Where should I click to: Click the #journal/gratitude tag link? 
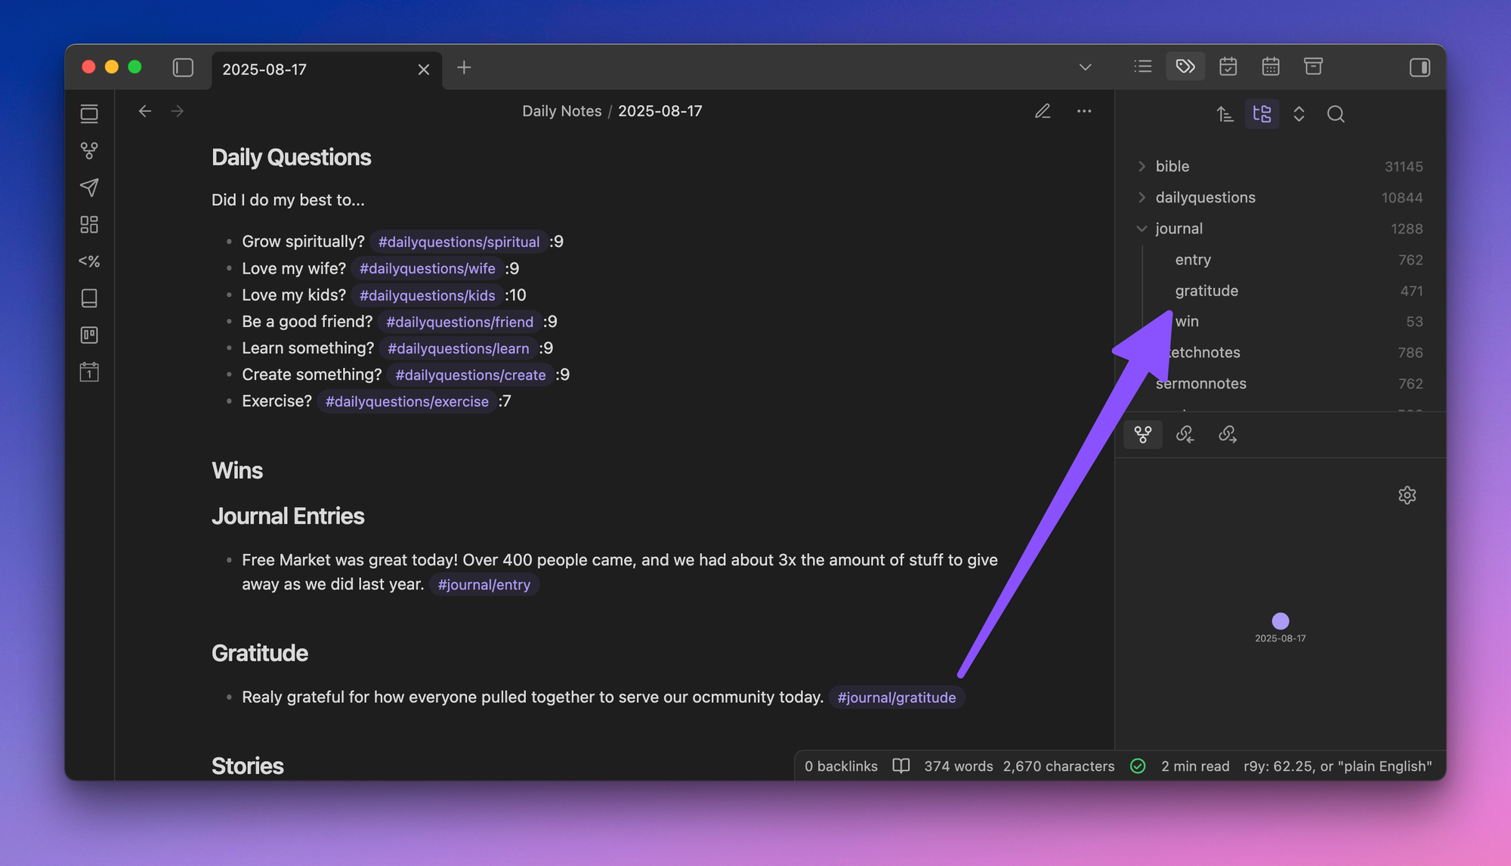pyautogui.click(x=896, y=697)
